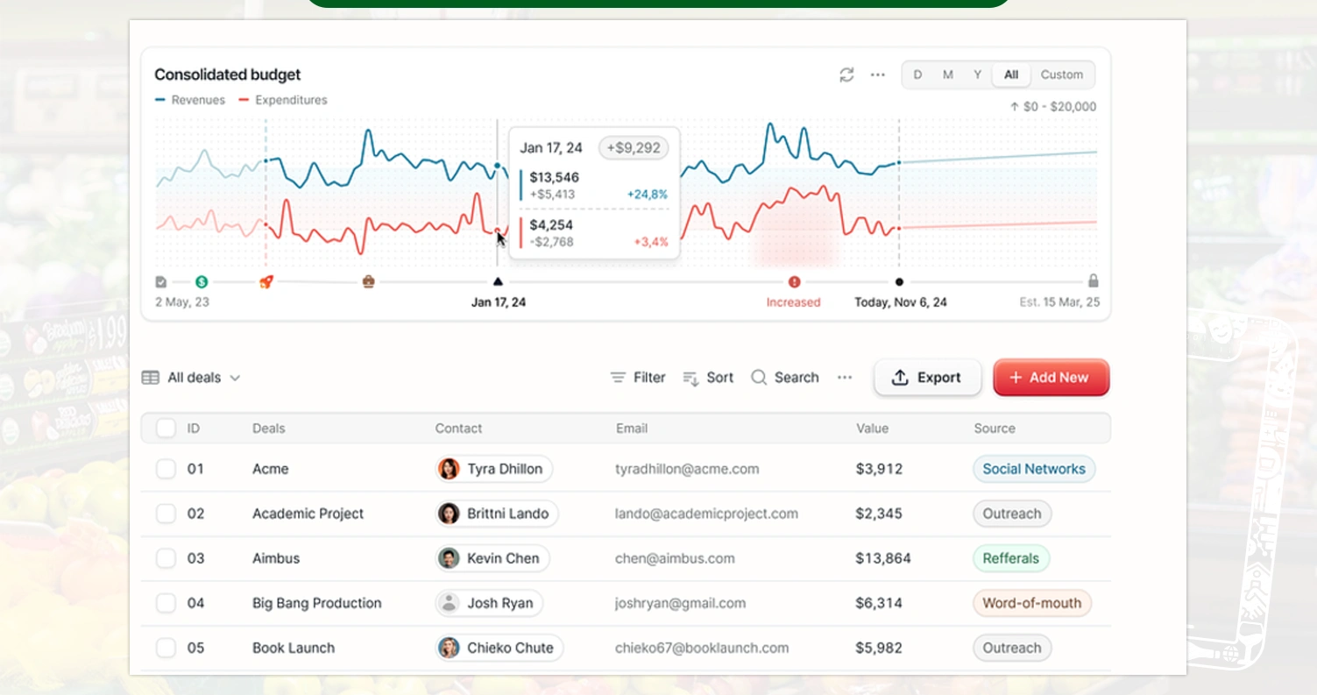
Task: Click the rocket icon on the timeline
Action: point(266,281)
